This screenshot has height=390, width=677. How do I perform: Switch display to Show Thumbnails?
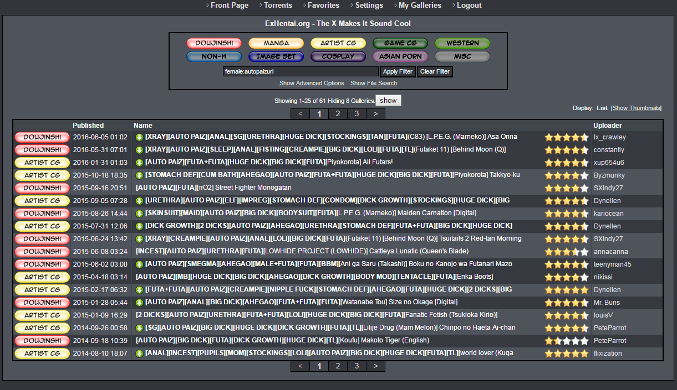(637, 108)
